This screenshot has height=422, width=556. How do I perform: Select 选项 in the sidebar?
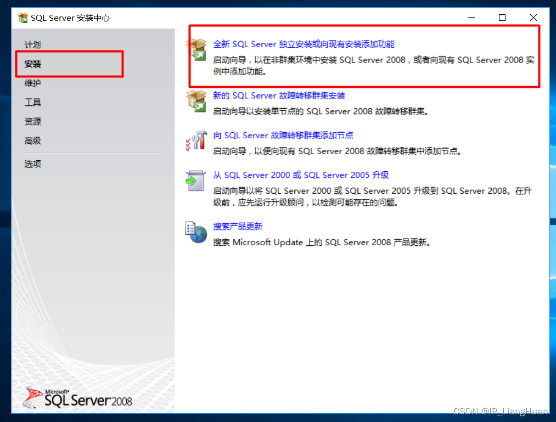pyautogui.click(x=32, y=164)
